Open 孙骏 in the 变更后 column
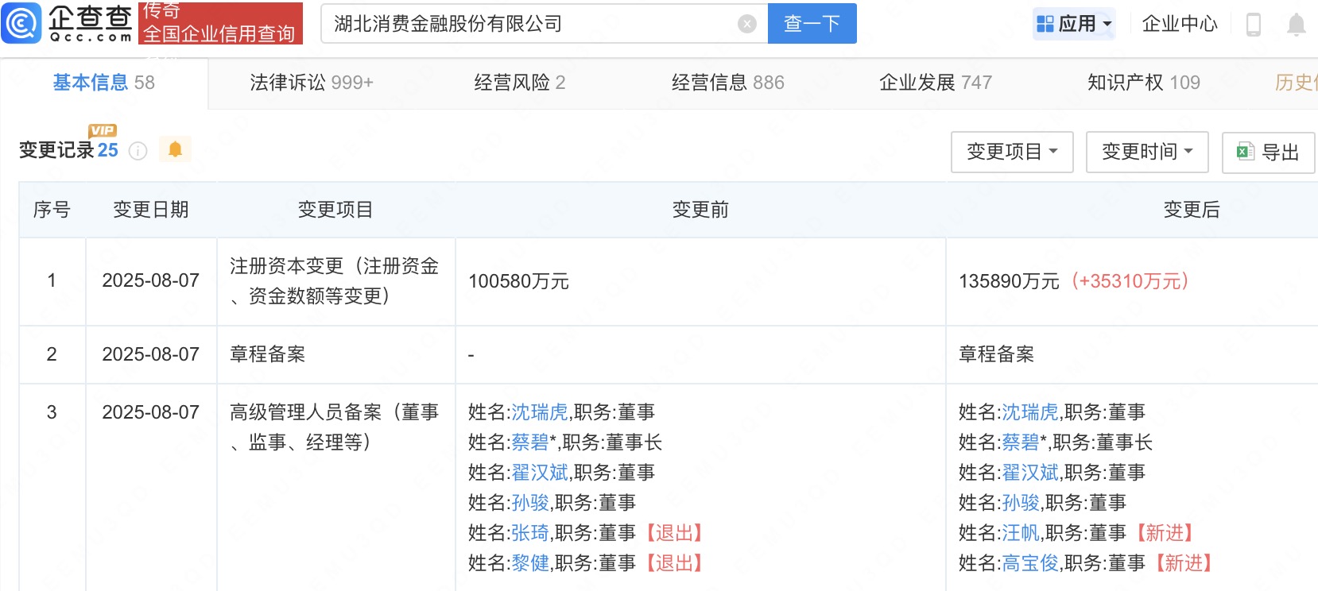 pyautogui.click(x=1021, y=503)
